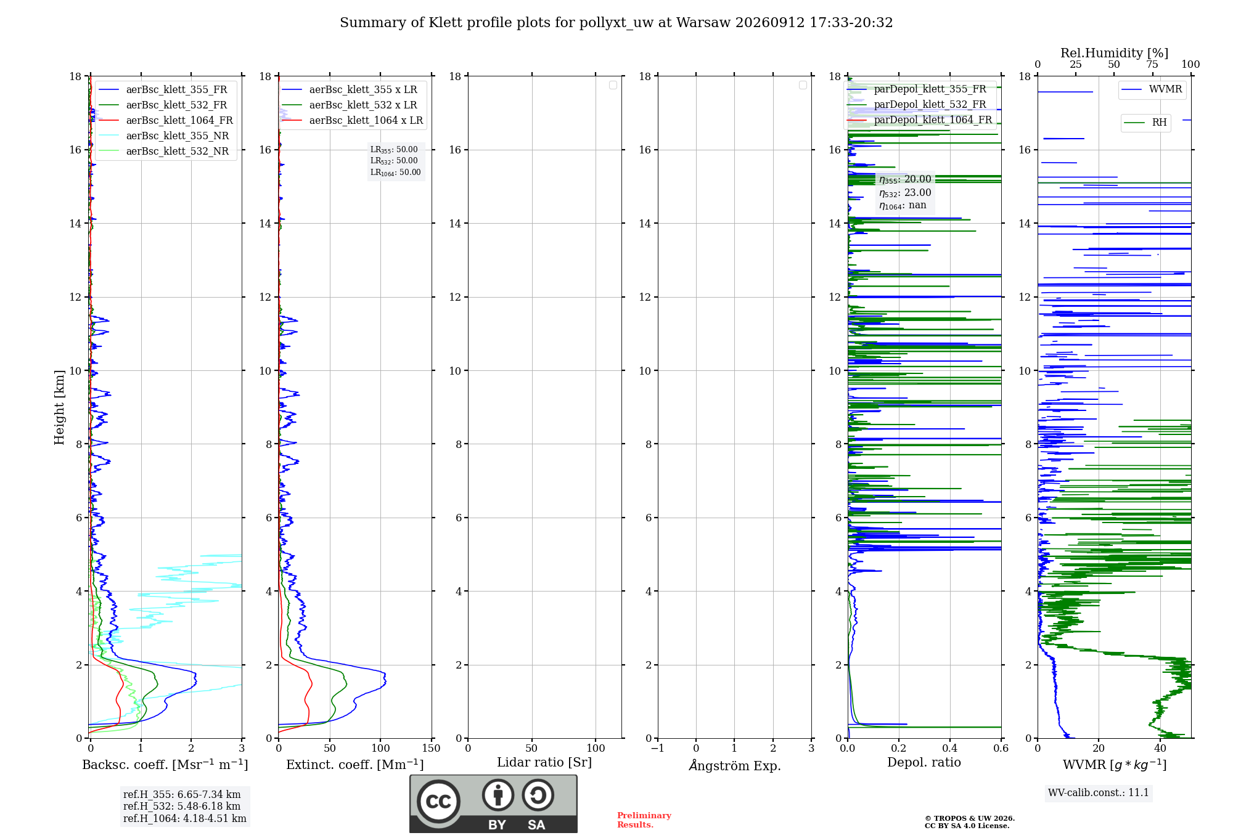Click ref.H_532: 5.48-6.18 km text
Screen dimensions: 1233x838
pos(182,807)
